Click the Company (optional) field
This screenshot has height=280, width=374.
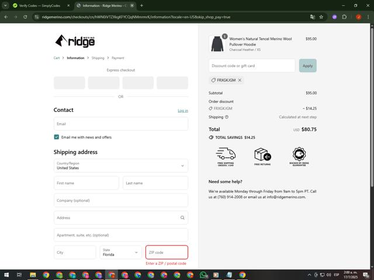121,200
